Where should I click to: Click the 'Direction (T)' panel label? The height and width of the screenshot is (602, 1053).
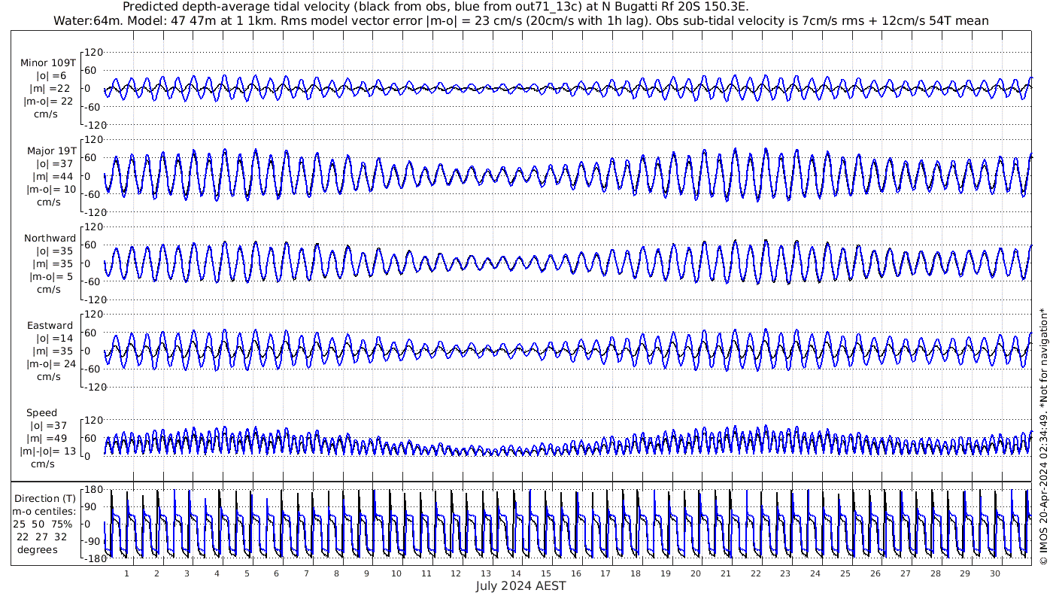(x=45, y=498)
